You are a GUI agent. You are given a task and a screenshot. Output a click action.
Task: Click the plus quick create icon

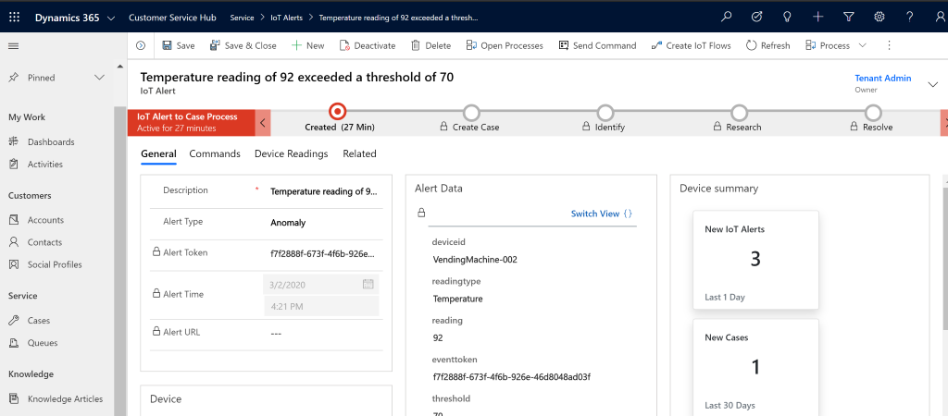coord(818,17)
